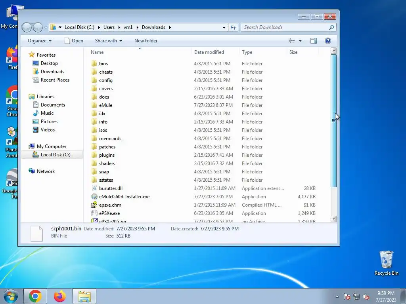Open the recent pages dropdown arrow
Screen dimensions: 406x304
point(46,27)
